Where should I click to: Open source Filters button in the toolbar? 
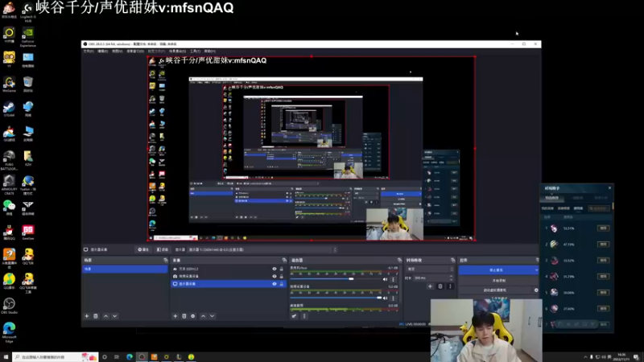point(163,249)
